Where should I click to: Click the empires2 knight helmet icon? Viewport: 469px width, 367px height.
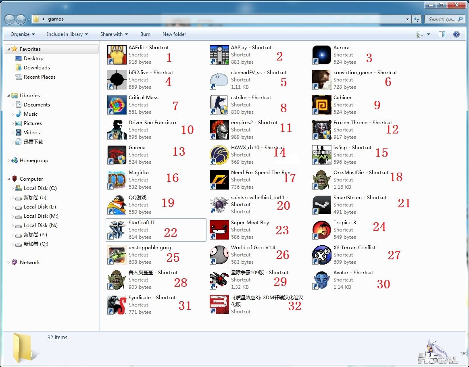(219, 130)
